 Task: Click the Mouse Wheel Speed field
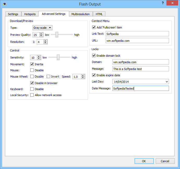point(77,77)
